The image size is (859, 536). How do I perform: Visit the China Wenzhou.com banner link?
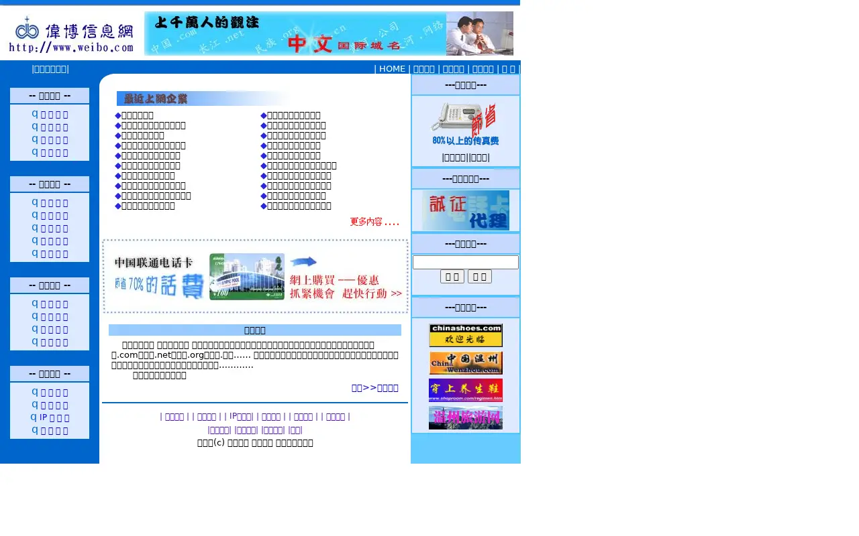pos(466,363)
